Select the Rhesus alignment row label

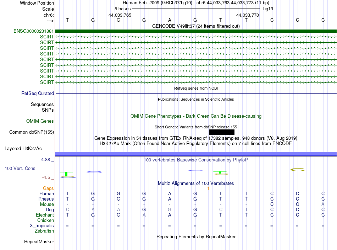point(46,199)
